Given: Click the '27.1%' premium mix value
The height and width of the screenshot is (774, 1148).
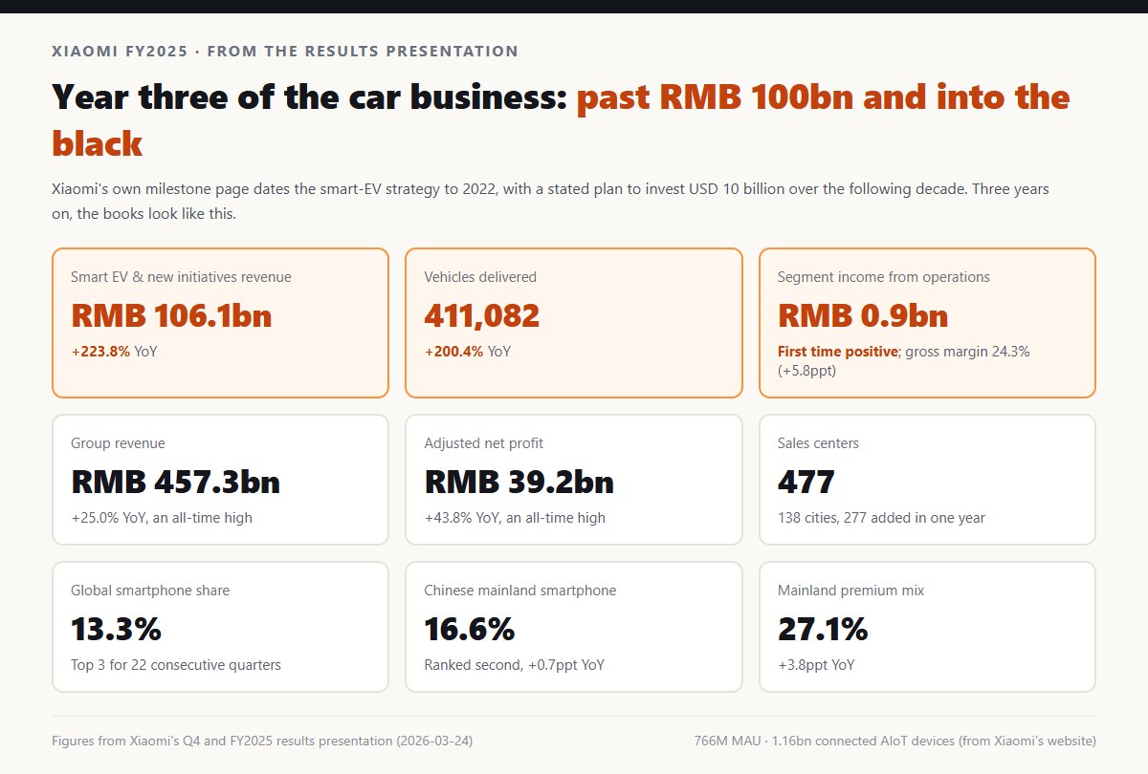Looking at the screenshot, I should pyautogui.click(x=823, y=629).
